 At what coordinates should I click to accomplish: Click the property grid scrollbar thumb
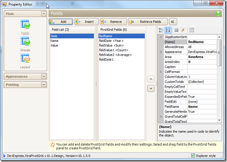click(219, 53)
